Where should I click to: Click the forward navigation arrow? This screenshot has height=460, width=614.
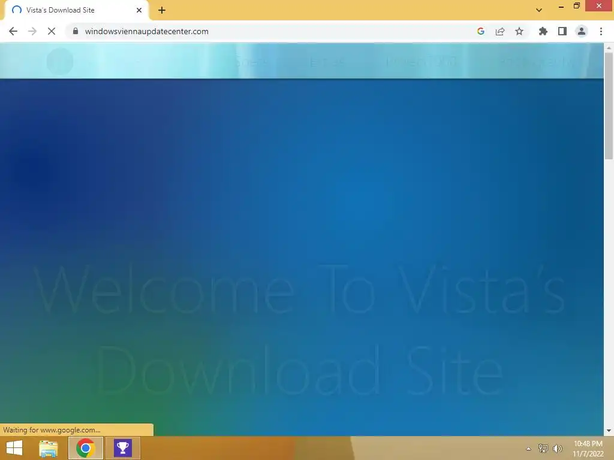[x=32, y=31]
